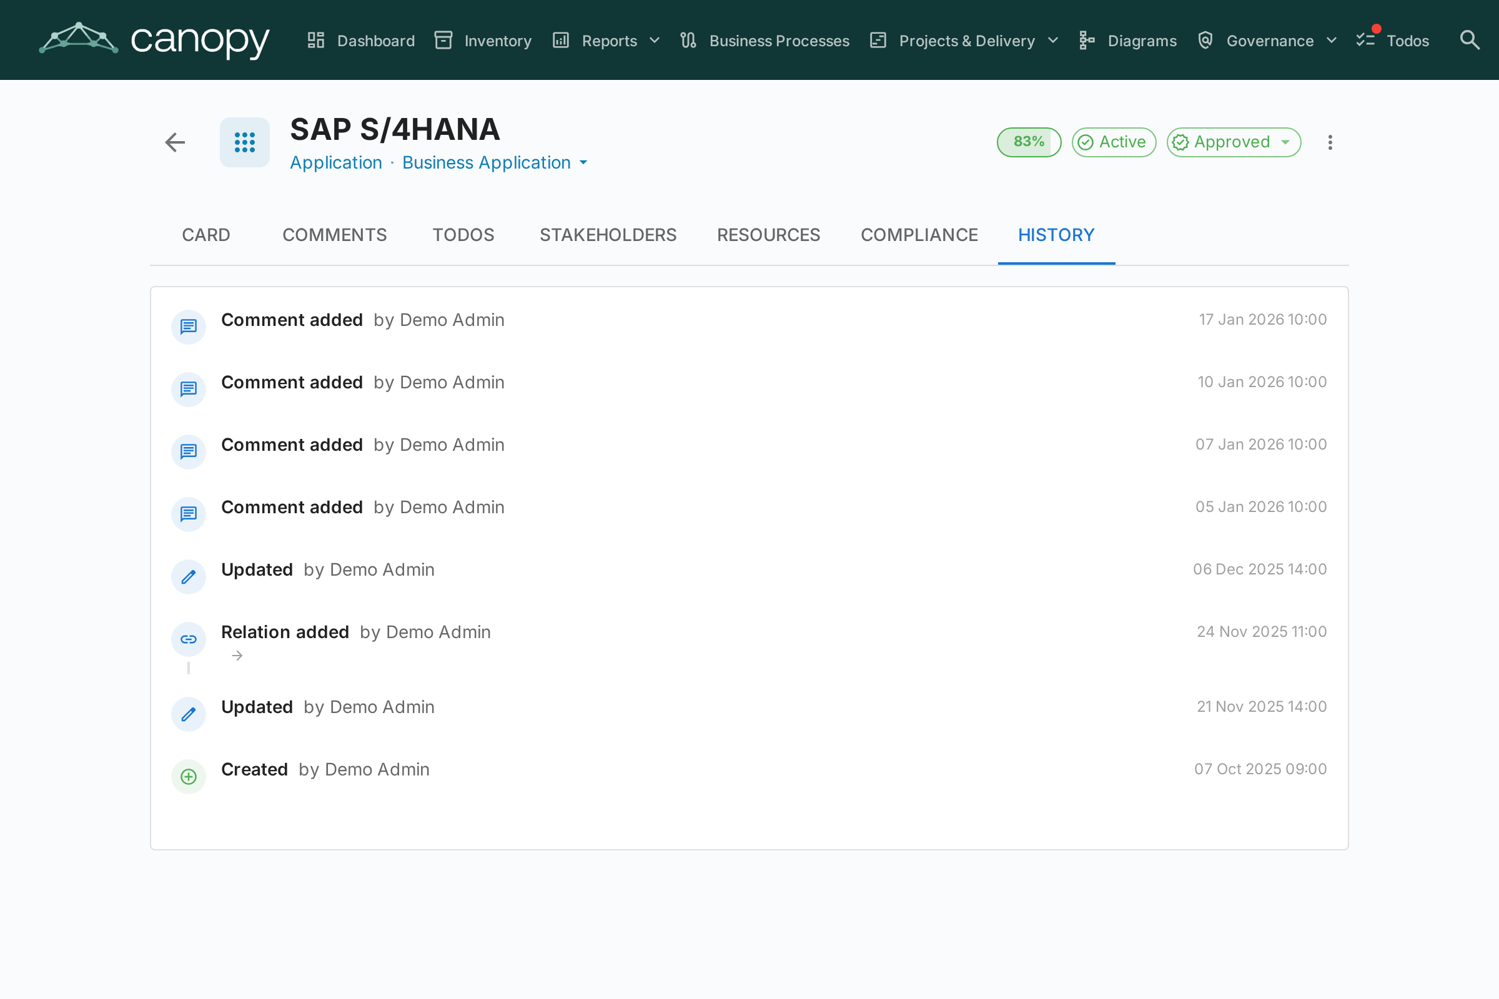Click timestamp 05 Jan 2026 10:00
This screenshot has height=999, width=1499.
point(1260,506)
